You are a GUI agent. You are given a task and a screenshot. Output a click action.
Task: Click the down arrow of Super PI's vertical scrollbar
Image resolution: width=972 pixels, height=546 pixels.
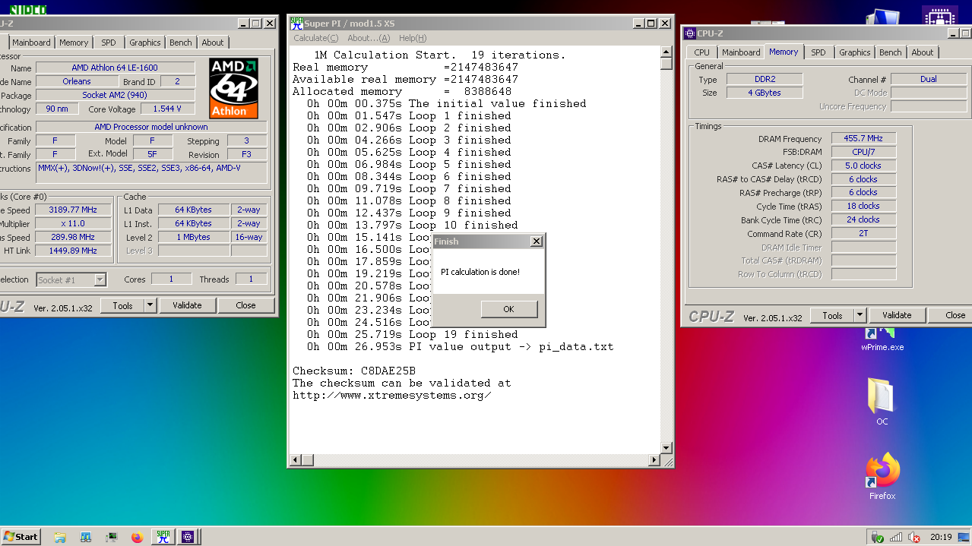click(666, 448)
